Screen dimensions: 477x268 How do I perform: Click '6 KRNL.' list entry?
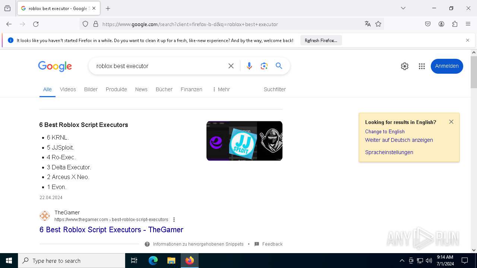[x=58, y=137]
